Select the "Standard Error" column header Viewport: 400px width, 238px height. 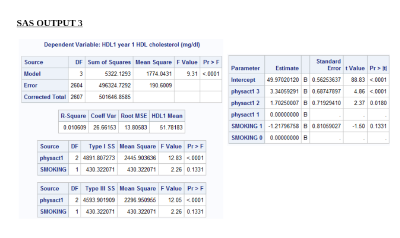328,65
